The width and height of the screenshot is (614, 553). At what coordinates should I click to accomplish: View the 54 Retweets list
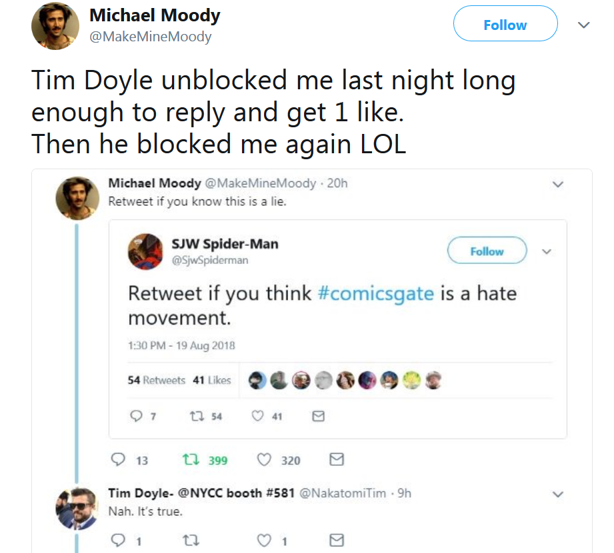point(156,380)
